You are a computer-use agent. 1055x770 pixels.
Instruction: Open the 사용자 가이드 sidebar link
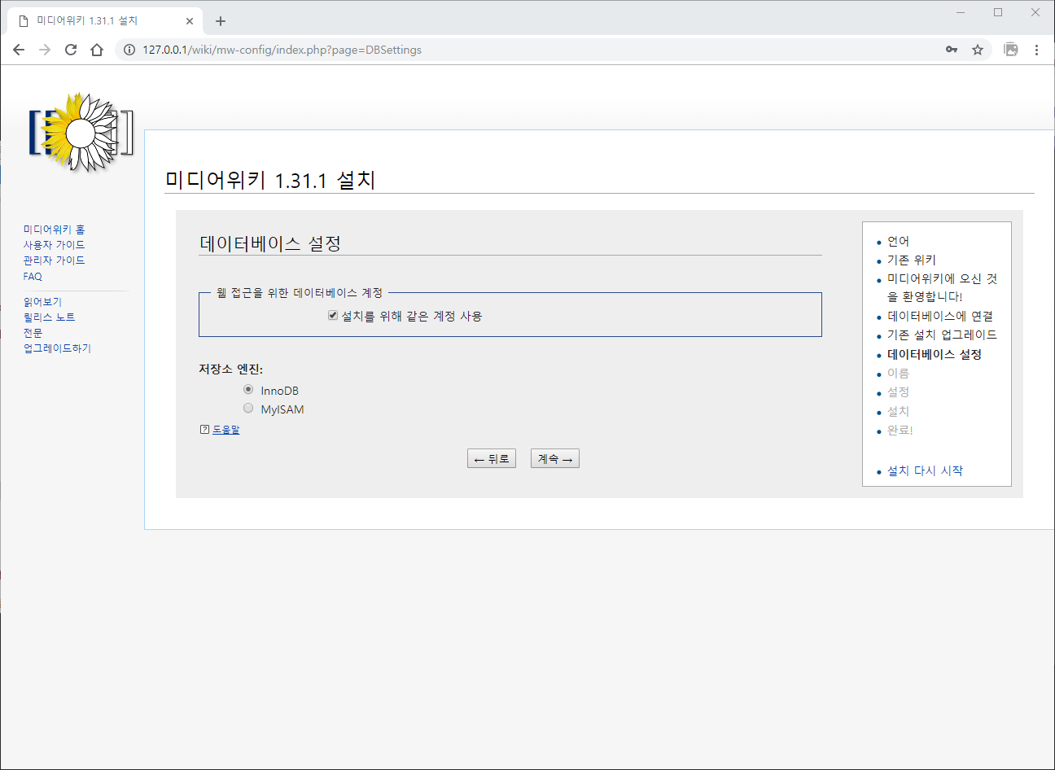54,245
